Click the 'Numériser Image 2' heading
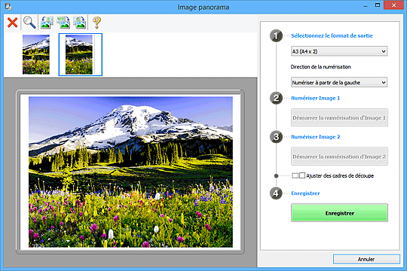Image resolution: width=407 pixels, height=271 pixels. click(x=315, y=137)
